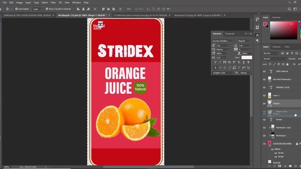Open the English: USA language dropdown
301x169 pixels.
(223, 73)
